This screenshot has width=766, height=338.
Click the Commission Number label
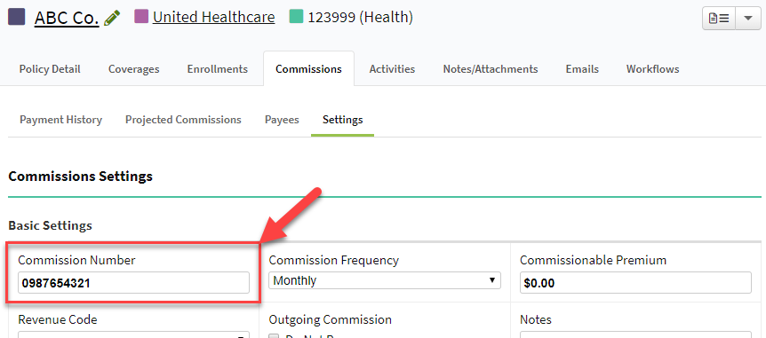point(76,260)
